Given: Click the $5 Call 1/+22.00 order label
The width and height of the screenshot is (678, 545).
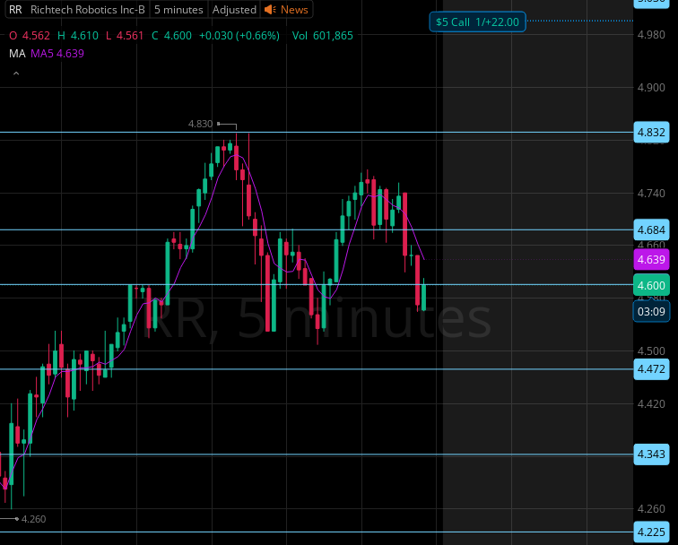Looking at the screenshot, I should pyautogui.click(x=477, y=22).
